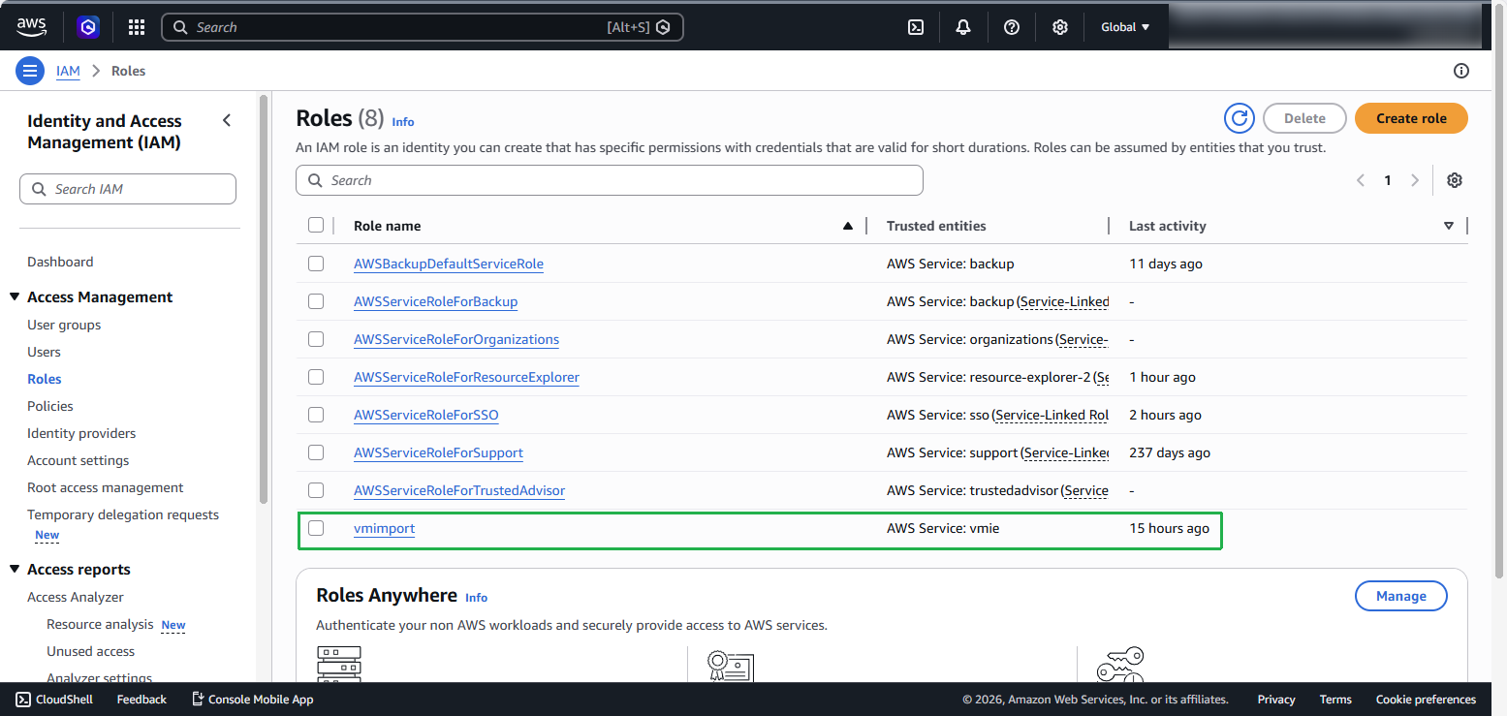
Task: Open Identity providers in the sidebar
Action: 81,433
